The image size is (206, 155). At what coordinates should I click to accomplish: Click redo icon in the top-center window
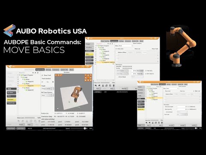pos(99,86)
